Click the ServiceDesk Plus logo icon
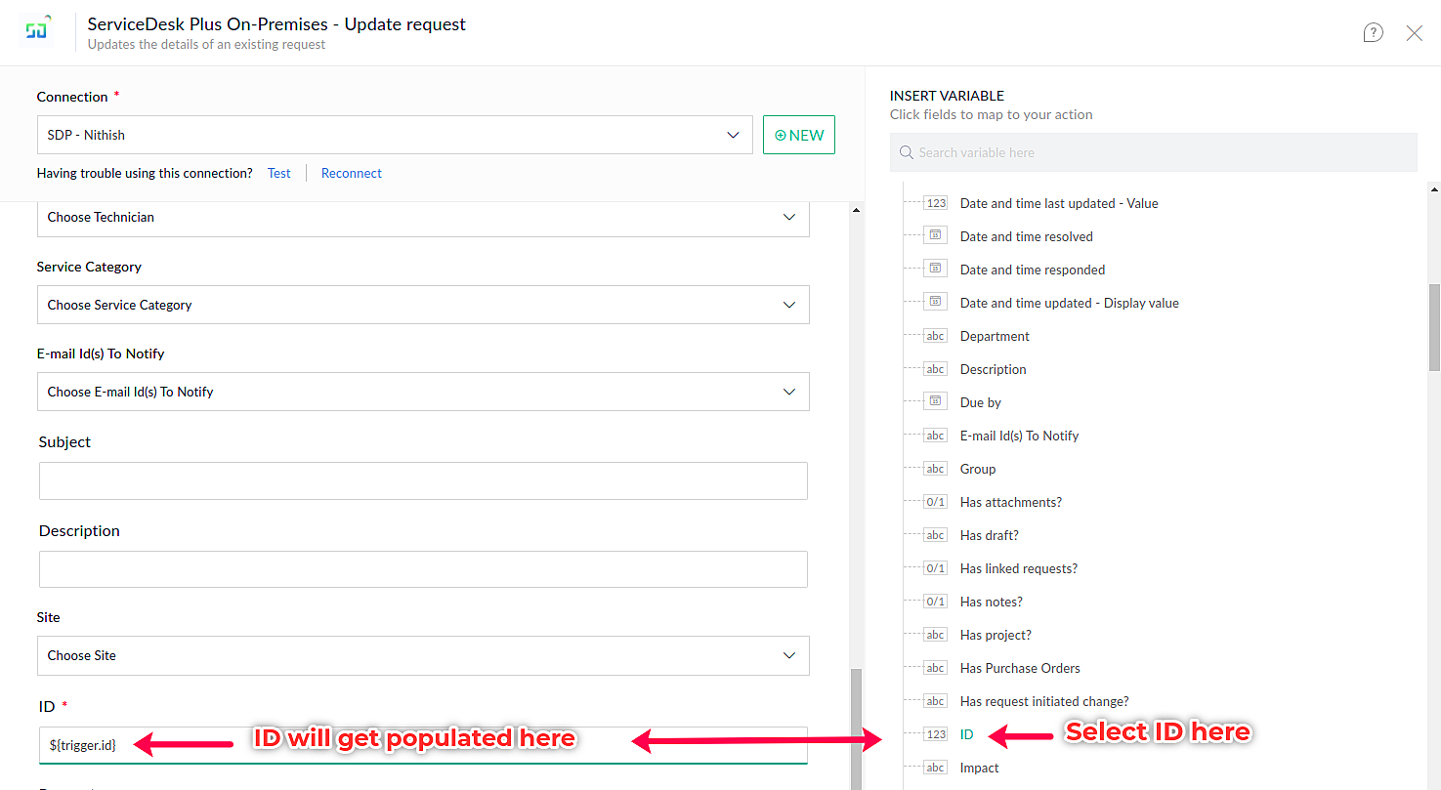The width and height of the screenshot is (1441, 790). [x=36, y=31]
